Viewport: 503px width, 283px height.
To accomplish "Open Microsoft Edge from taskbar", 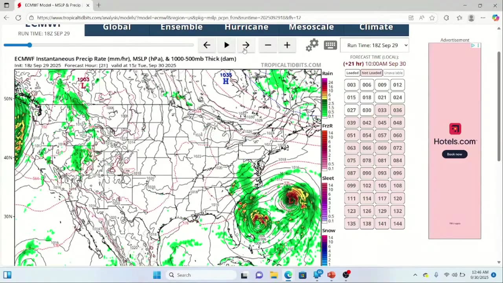I will 288,275.
